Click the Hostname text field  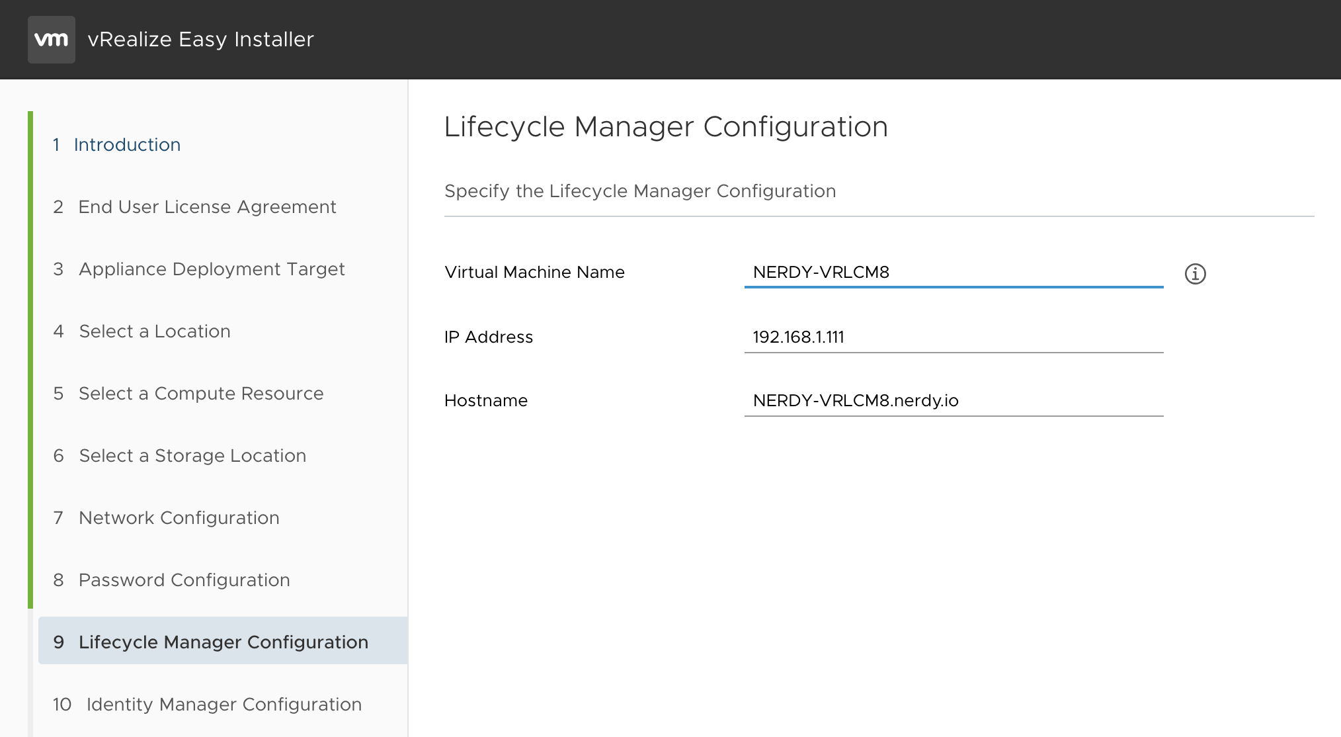coord(954,401)
